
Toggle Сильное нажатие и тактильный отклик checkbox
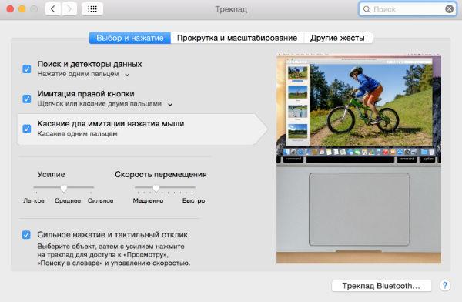coord(26,235)
